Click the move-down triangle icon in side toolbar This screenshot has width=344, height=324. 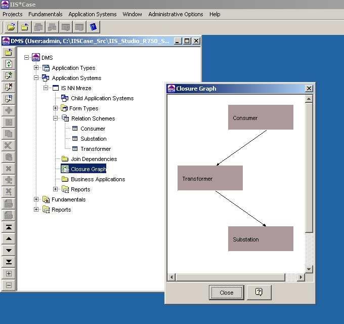9,250
